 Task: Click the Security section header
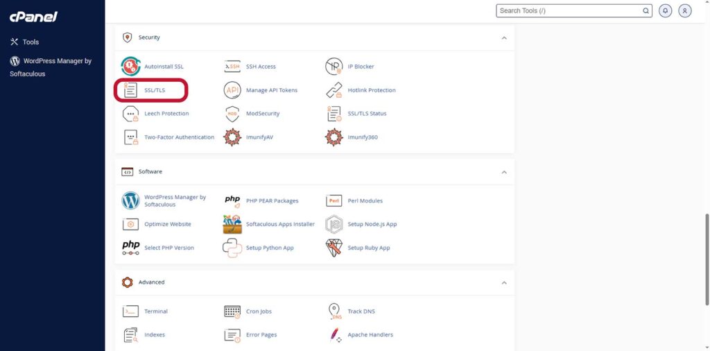[x=315, y=37]
